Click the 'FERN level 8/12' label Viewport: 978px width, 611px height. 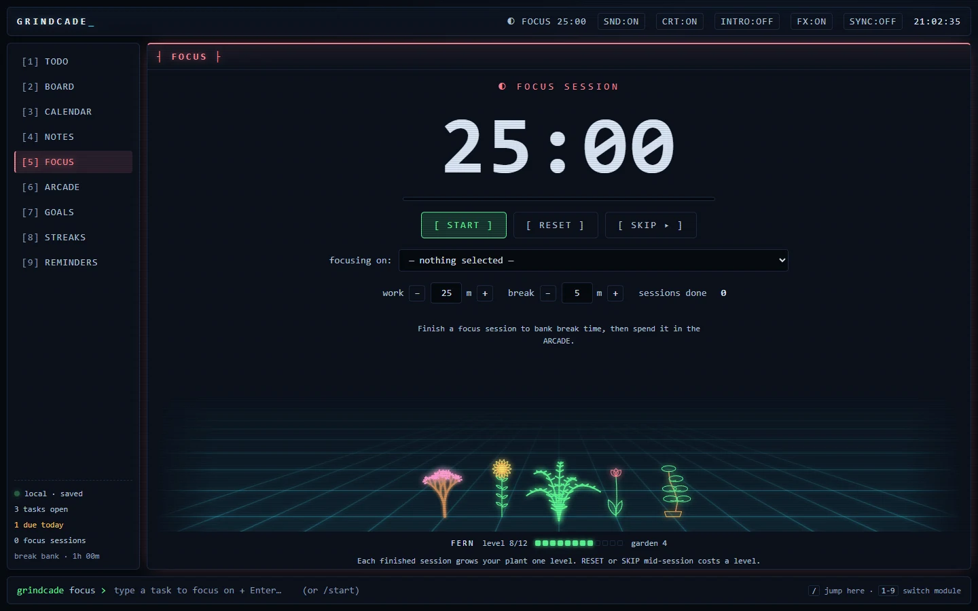point(489,543)
